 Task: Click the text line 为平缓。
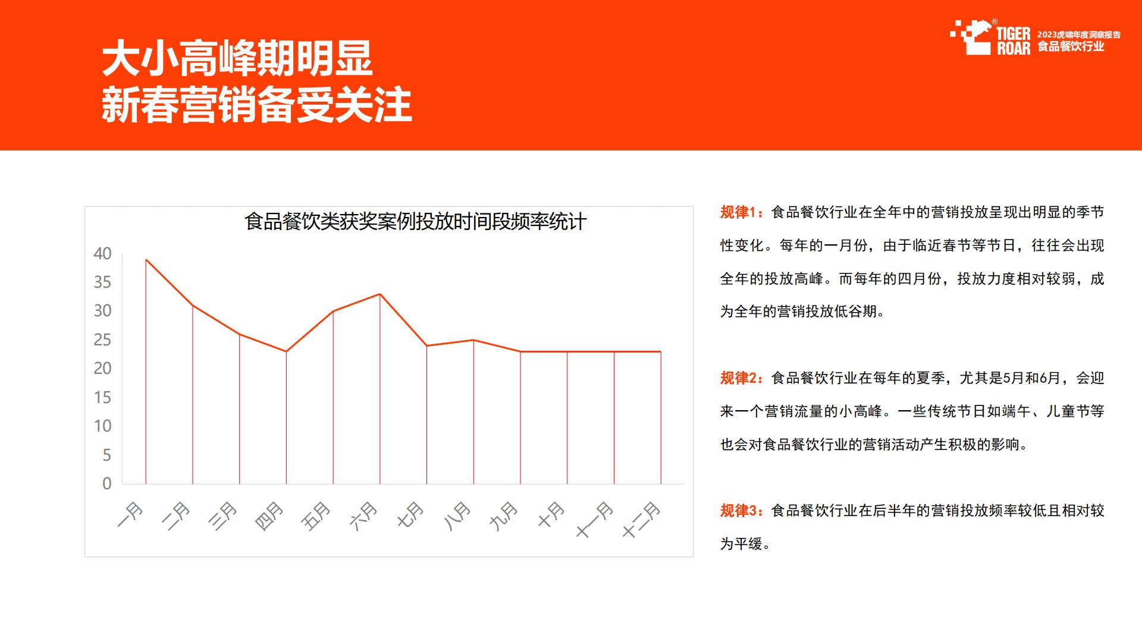745,544
